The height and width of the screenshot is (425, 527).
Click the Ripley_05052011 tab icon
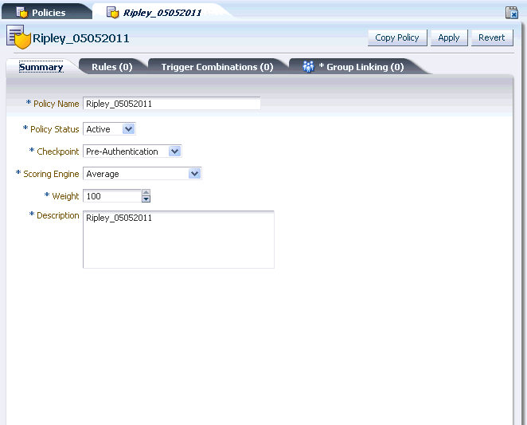tap(112, 13)
